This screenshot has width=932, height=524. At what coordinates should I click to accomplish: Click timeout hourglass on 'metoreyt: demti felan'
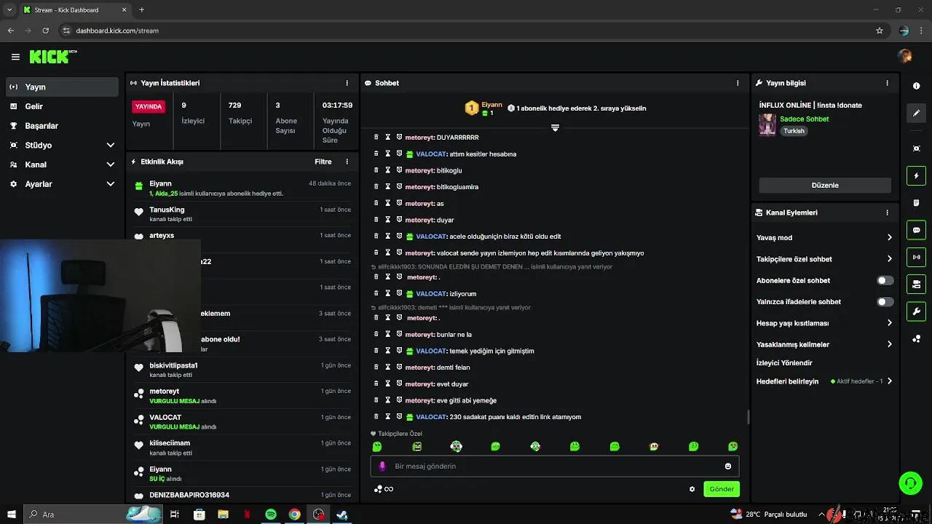388,367
